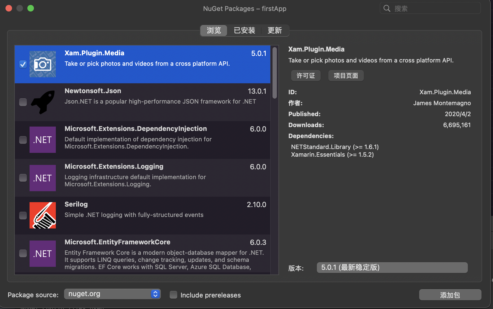Select the Serilog package title
Viewport: 493px width, 309px height.
tap(76, 204)
